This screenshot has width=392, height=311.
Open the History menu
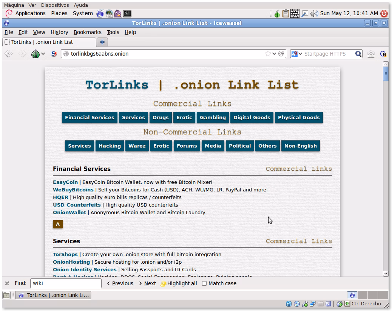(59, 32)
